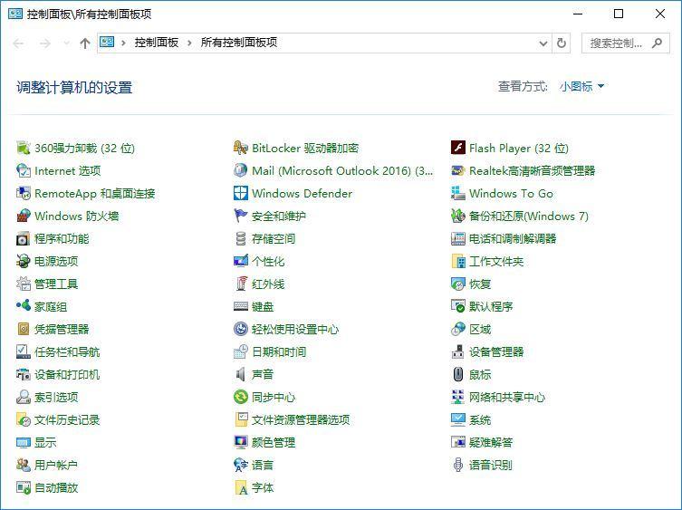
Task: Open the 文件资源管理器选项 link
Action: point(301,419)
